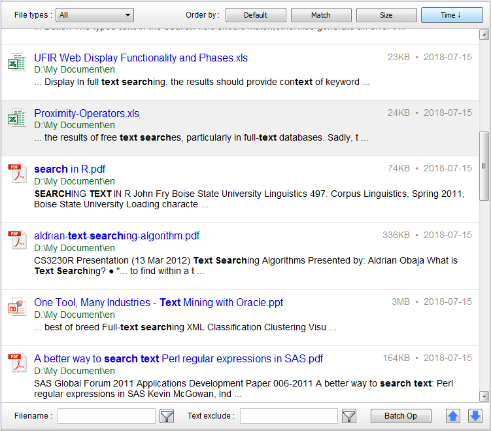Jump to previous result with blue up arrow

pos(453,416)
